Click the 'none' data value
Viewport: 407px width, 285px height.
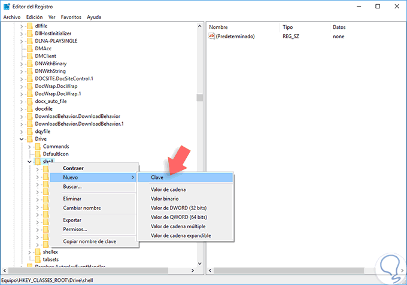click(x=339, y=37)
